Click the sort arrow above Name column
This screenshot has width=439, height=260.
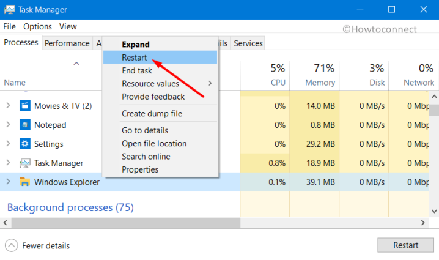tap(76, 64)
